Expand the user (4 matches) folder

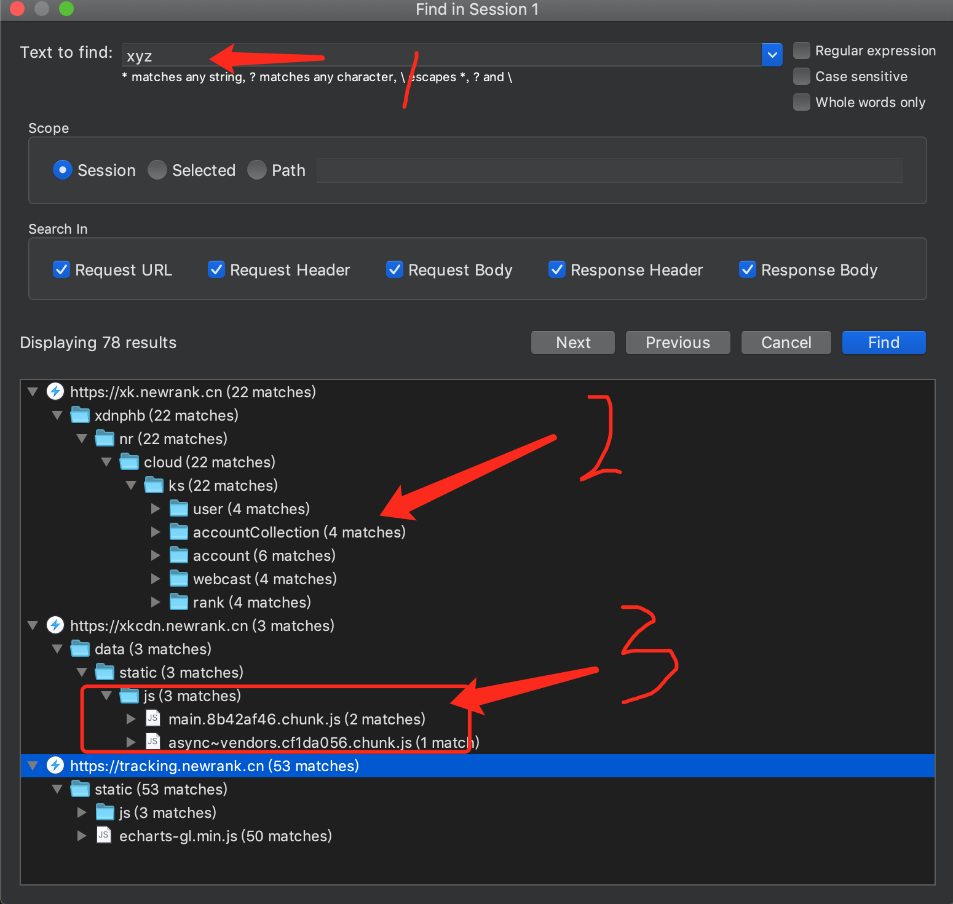[x=156, y=508]
